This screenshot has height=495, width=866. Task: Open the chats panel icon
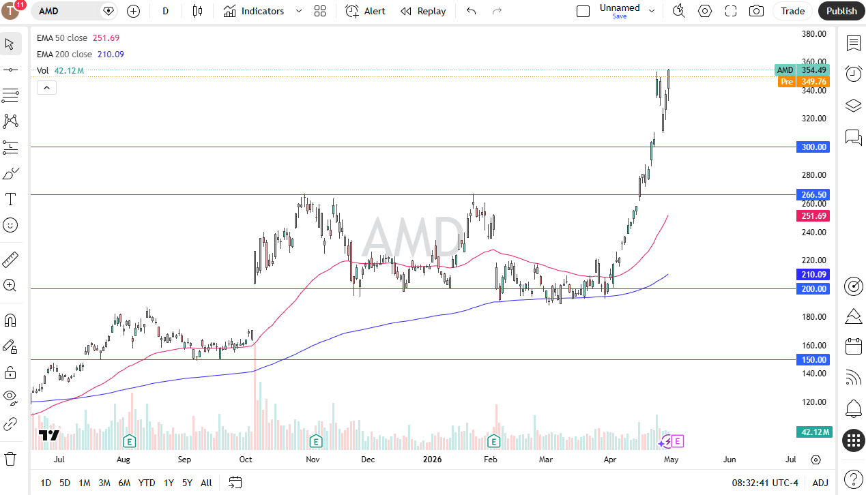click(x=853, y=137)
